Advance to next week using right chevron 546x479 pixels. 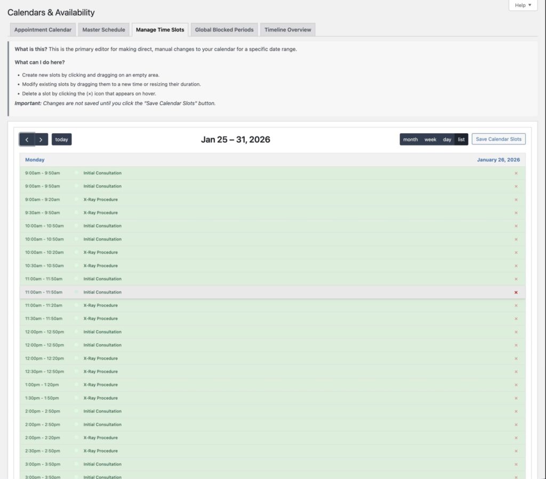(41, 140)
